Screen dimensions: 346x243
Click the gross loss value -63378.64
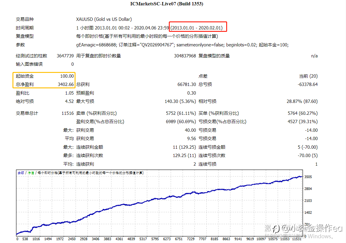pos(308,84)
